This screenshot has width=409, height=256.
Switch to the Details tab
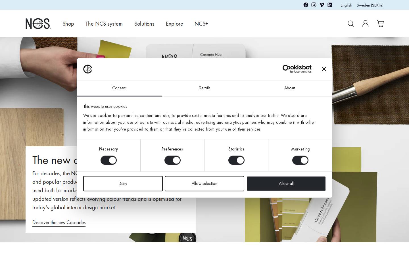pyautogui.click(x=204, y=88)
